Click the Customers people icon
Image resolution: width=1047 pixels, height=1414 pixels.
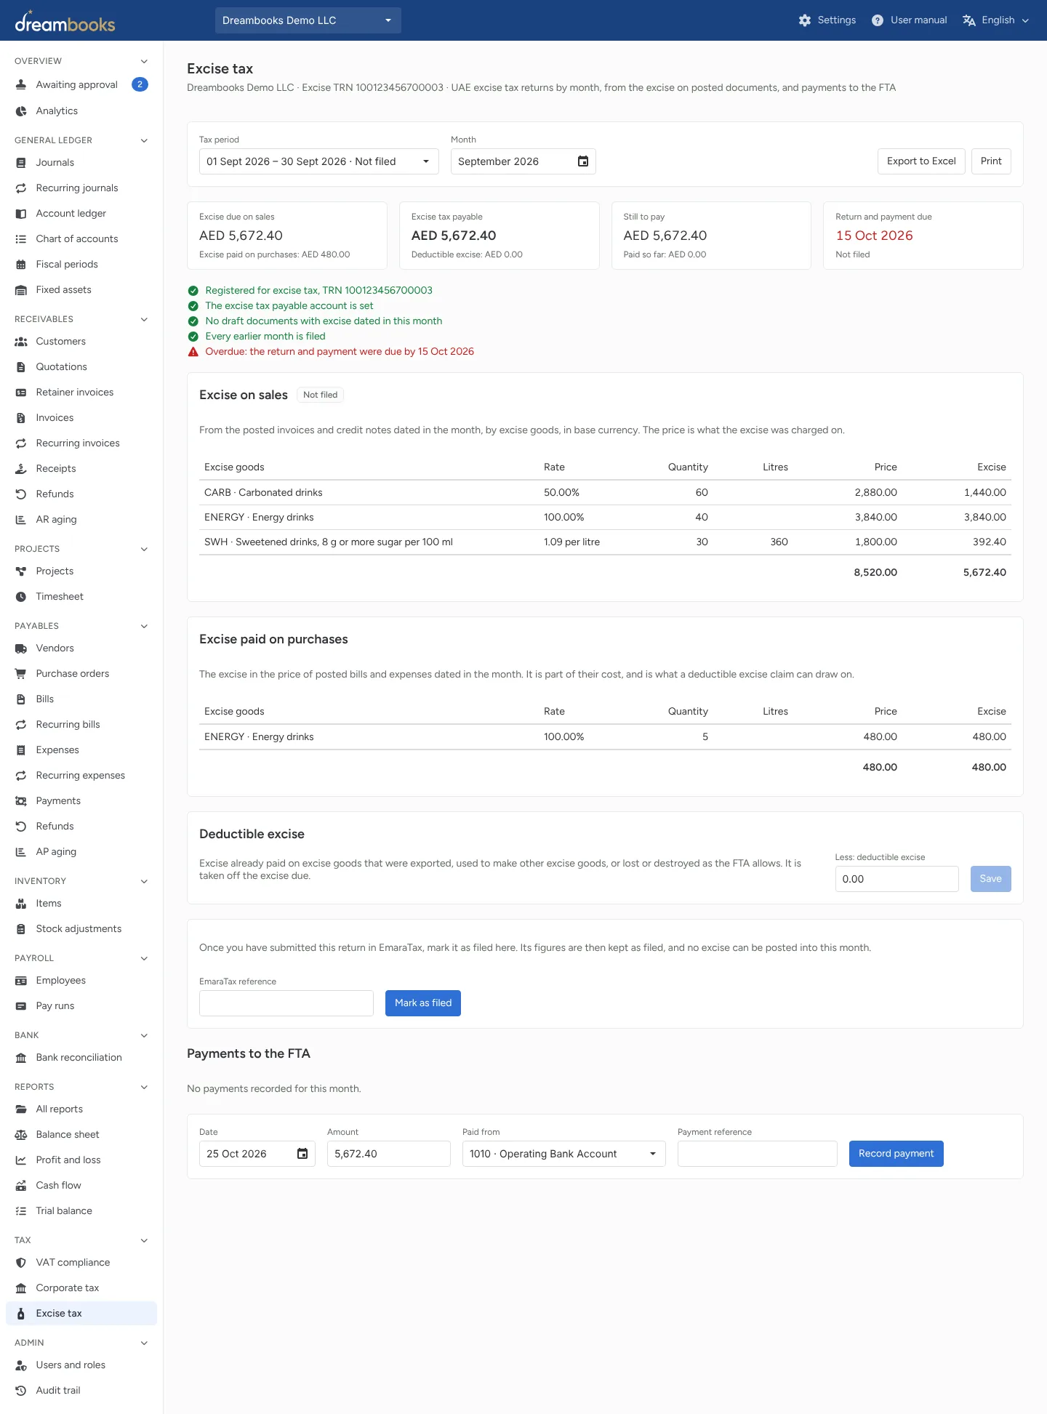[21, 342]
